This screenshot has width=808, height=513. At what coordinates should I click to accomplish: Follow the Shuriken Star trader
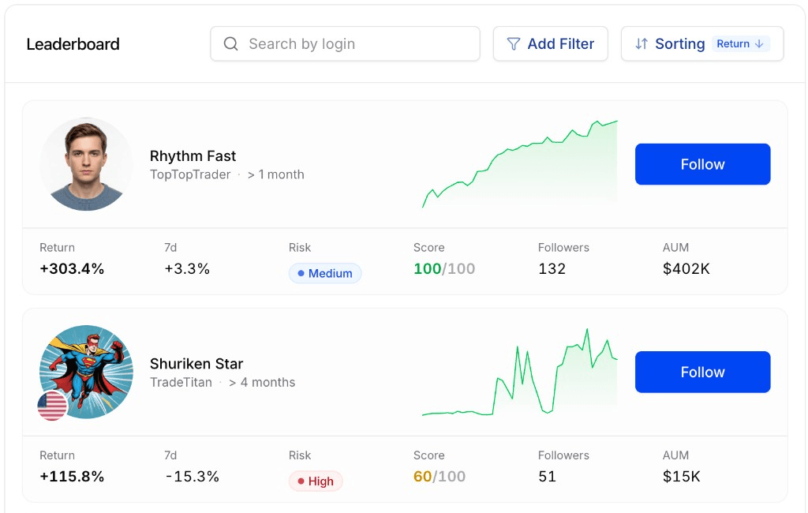[702, 372]
